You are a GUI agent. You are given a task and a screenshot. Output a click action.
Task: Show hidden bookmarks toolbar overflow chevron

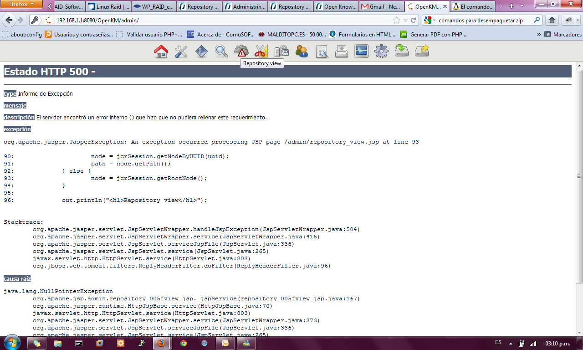[539, 34]
